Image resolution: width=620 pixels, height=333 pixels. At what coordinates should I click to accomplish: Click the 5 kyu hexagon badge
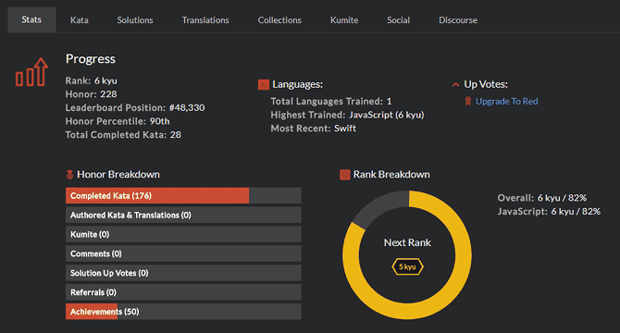407,267
